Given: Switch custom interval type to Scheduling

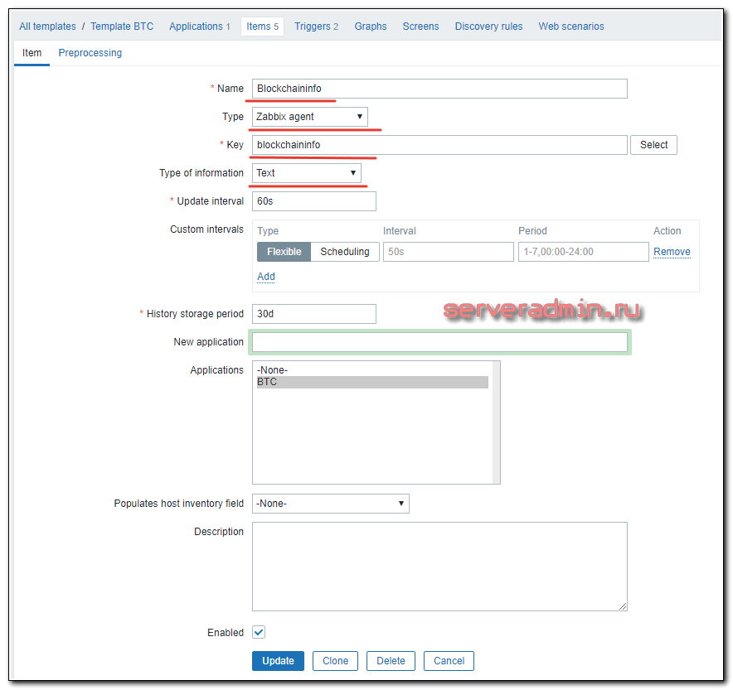Looking at the screenshot, I should point(345,251).
